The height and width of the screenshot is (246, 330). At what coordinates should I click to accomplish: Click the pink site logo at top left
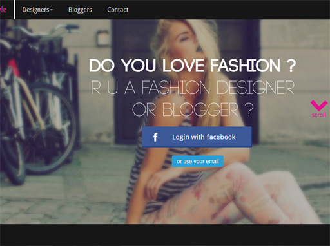[x=3, y=10]
